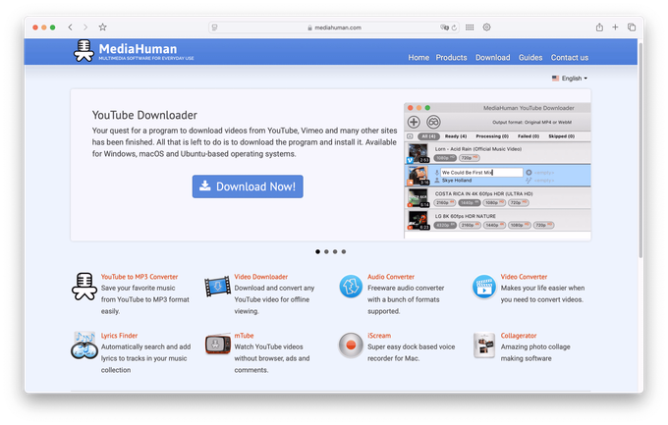Screen dimensions: 668x425
Task: Go back with the browser back arrow
Action: coord(71,27)
